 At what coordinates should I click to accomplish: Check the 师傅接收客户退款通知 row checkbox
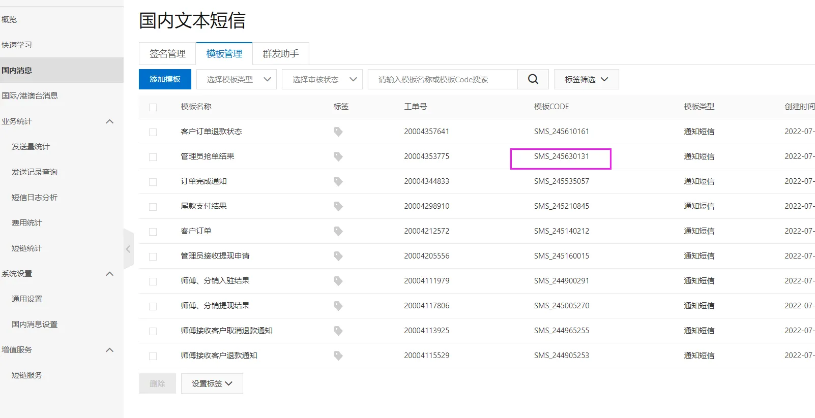153,356
